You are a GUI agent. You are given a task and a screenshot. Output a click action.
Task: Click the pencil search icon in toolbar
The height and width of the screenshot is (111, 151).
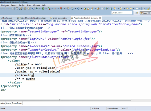(x=92, y=9)
